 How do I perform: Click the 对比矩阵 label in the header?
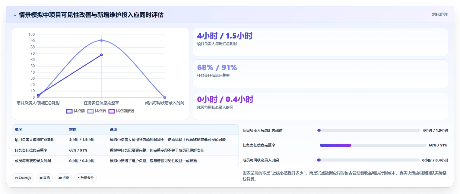(439, 14)
